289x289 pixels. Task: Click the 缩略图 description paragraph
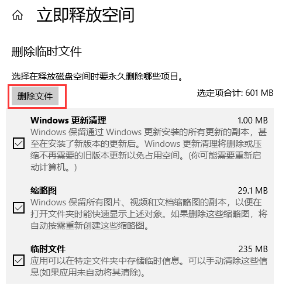tap(149, 214)
